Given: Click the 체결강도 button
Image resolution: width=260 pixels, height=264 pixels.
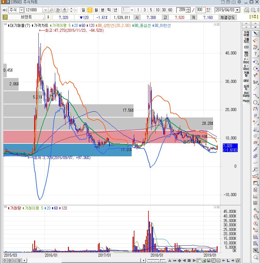Looking at the screenshot, I should [x=228, y=17].
